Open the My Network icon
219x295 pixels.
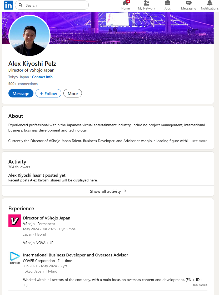pyautogui.click(x=147, y=3)
